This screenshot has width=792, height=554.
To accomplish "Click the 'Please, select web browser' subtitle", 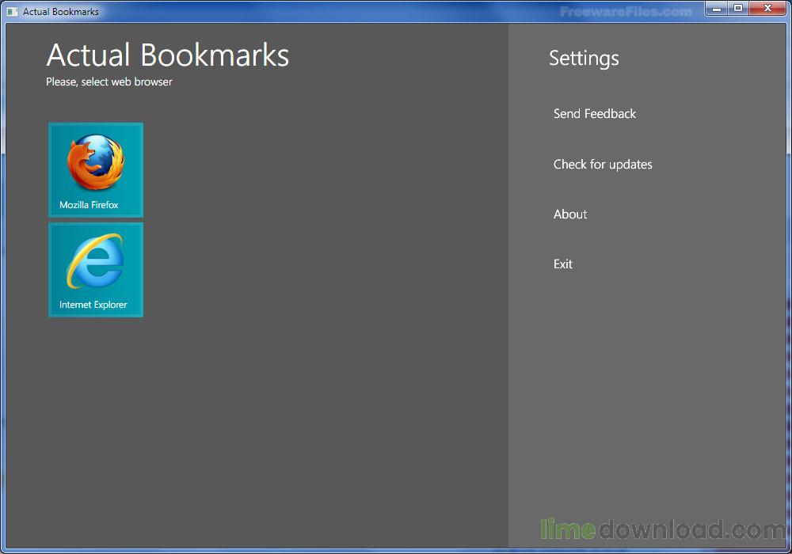I will (109, 82).
